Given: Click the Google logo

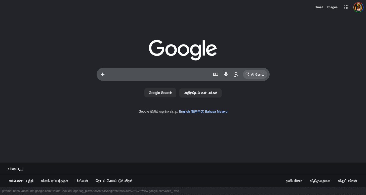Looking at the screenshot, I should 183,50.
